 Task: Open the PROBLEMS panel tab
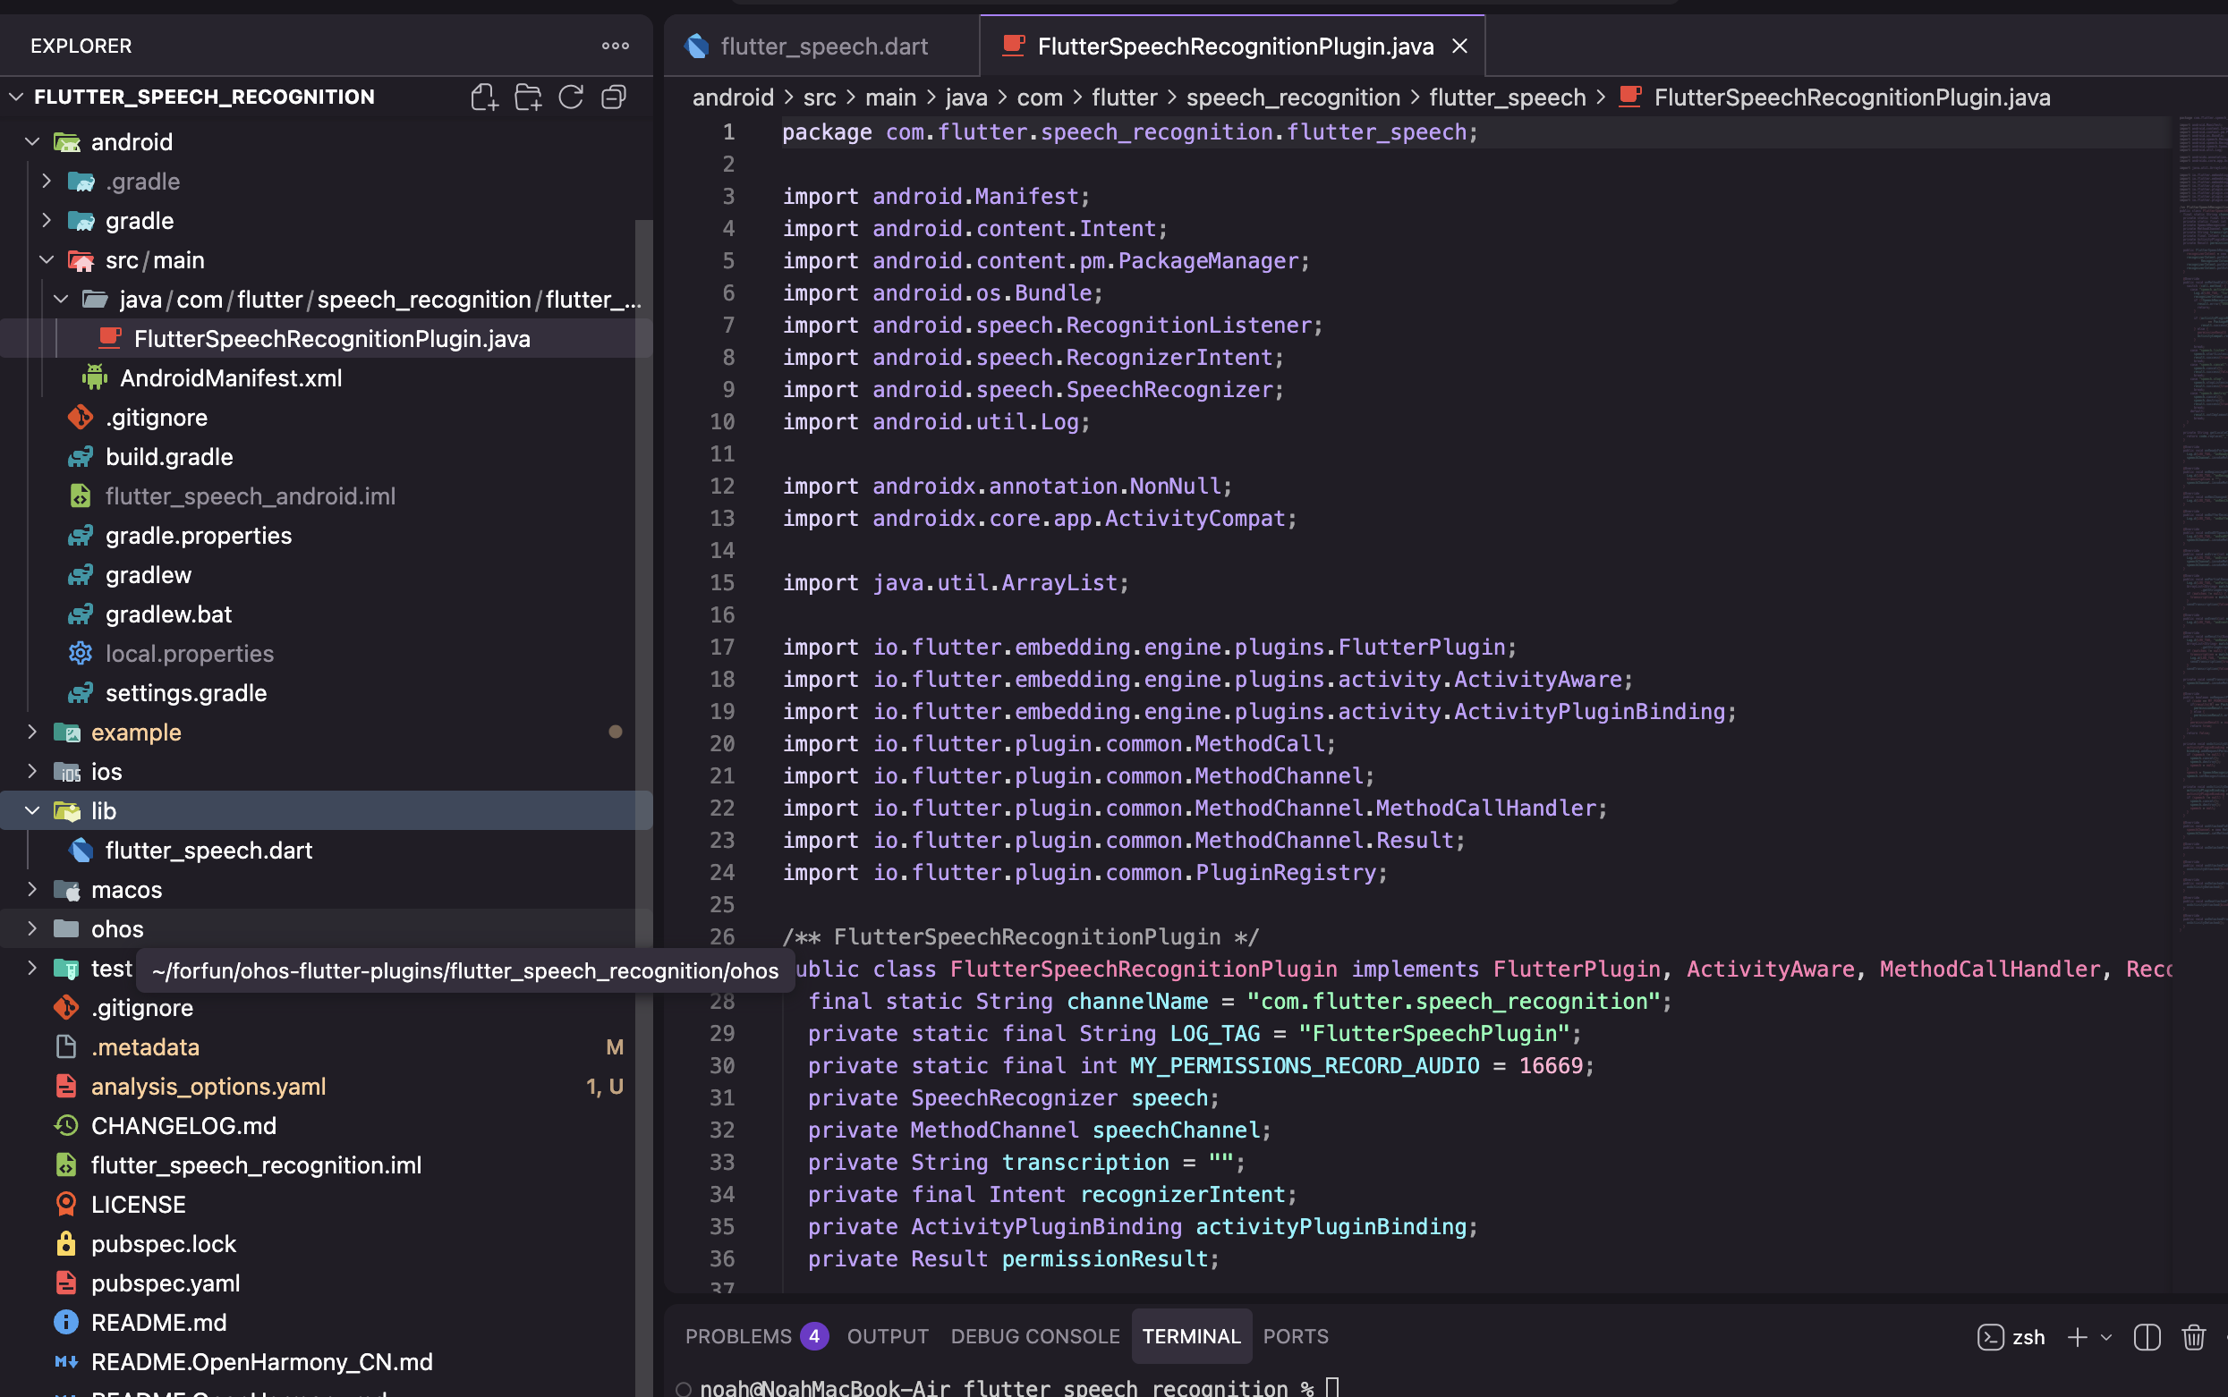[x=737, y=1336]
